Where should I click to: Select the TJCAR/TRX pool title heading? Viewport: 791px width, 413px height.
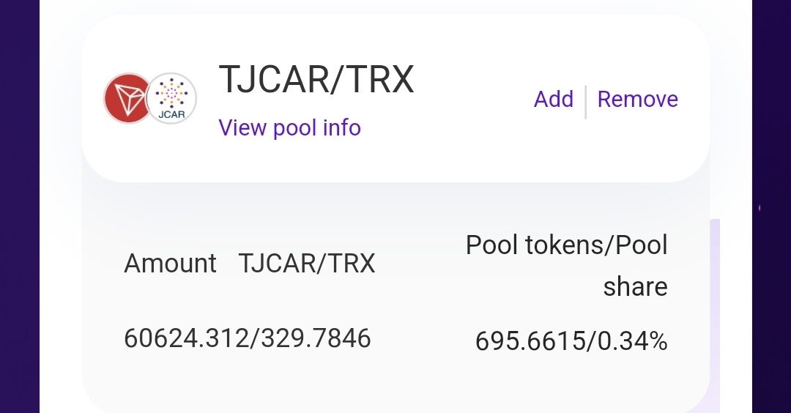pos(316,79)
